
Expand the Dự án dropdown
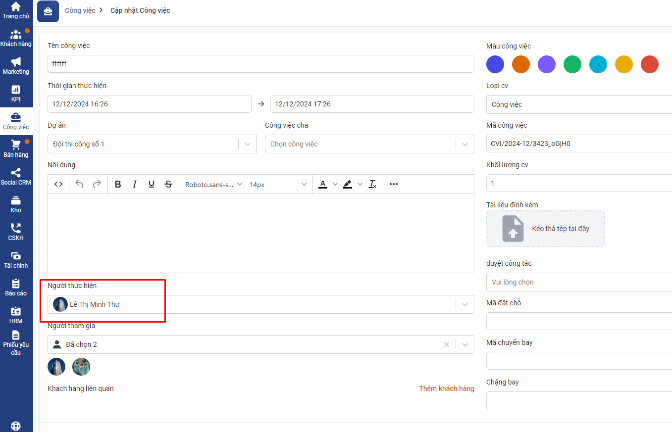point(248,144)
